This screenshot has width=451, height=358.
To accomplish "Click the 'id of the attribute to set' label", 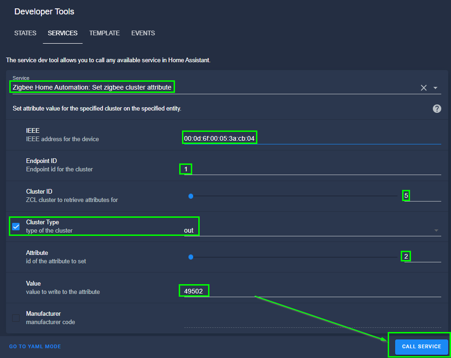I will point(56,261).
